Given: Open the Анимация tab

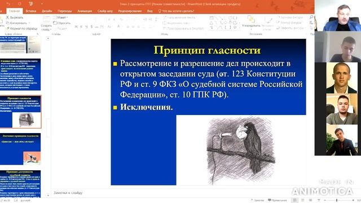Looking at the screenshot, I should 85,11.
